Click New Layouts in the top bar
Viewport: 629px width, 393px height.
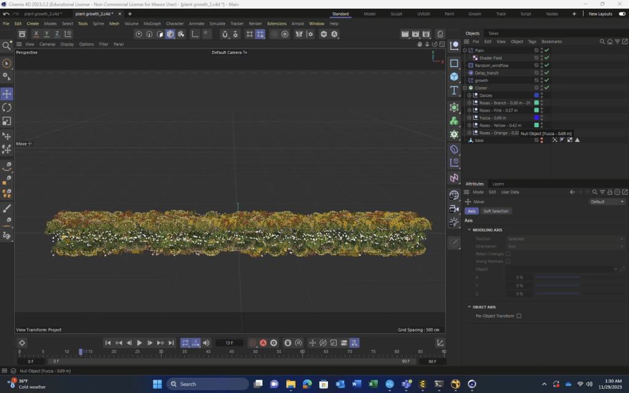[600, 14]
